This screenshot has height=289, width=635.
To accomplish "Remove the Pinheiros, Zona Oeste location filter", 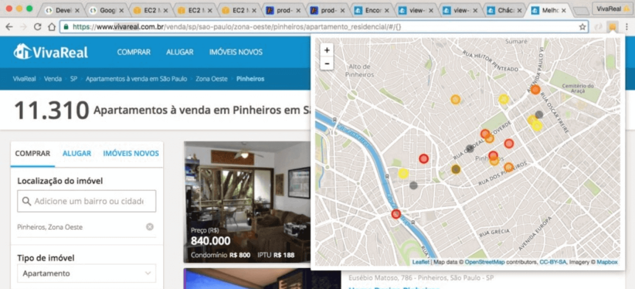I will click(x=150, y=226).
